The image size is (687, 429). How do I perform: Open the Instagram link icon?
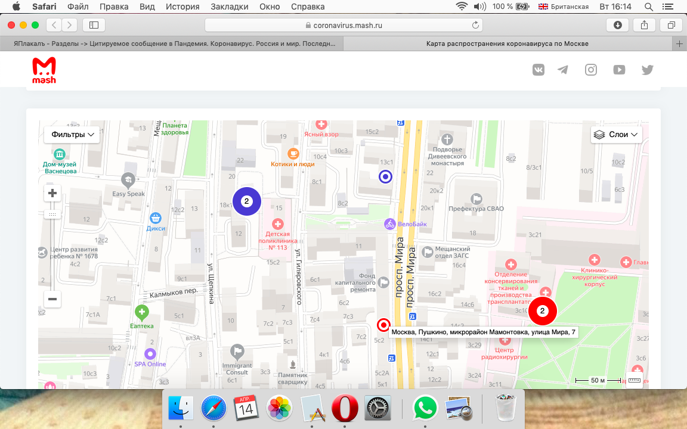pyautogui.click(x=591, y=70)
